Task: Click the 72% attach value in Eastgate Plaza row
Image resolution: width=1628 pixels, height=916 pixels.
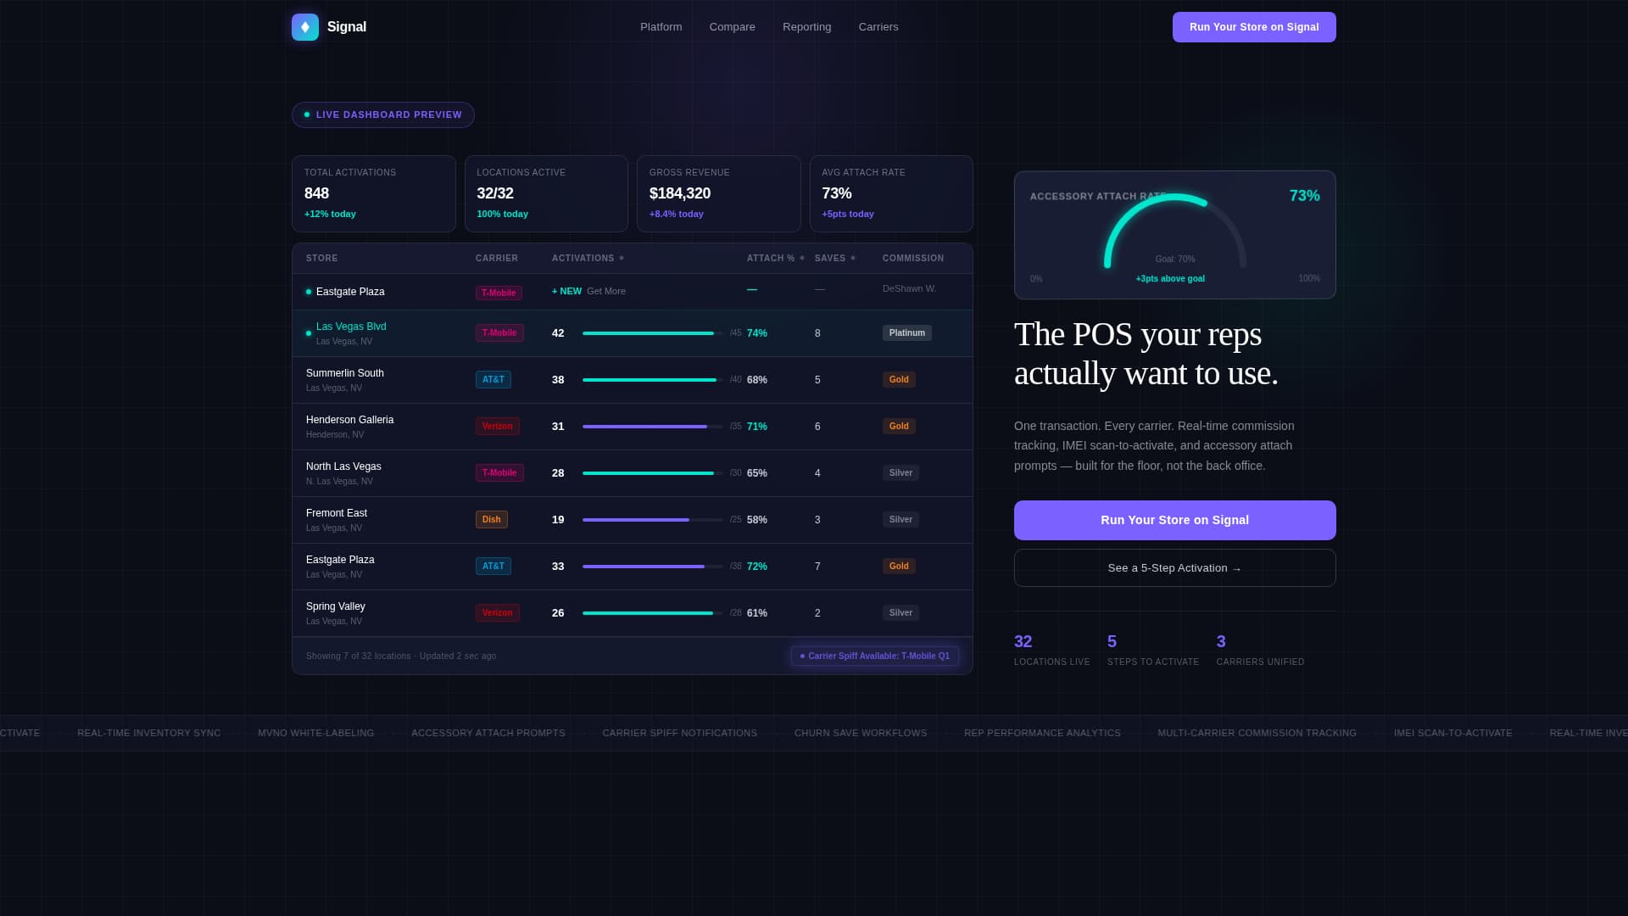Action: [x=756, y=567]
